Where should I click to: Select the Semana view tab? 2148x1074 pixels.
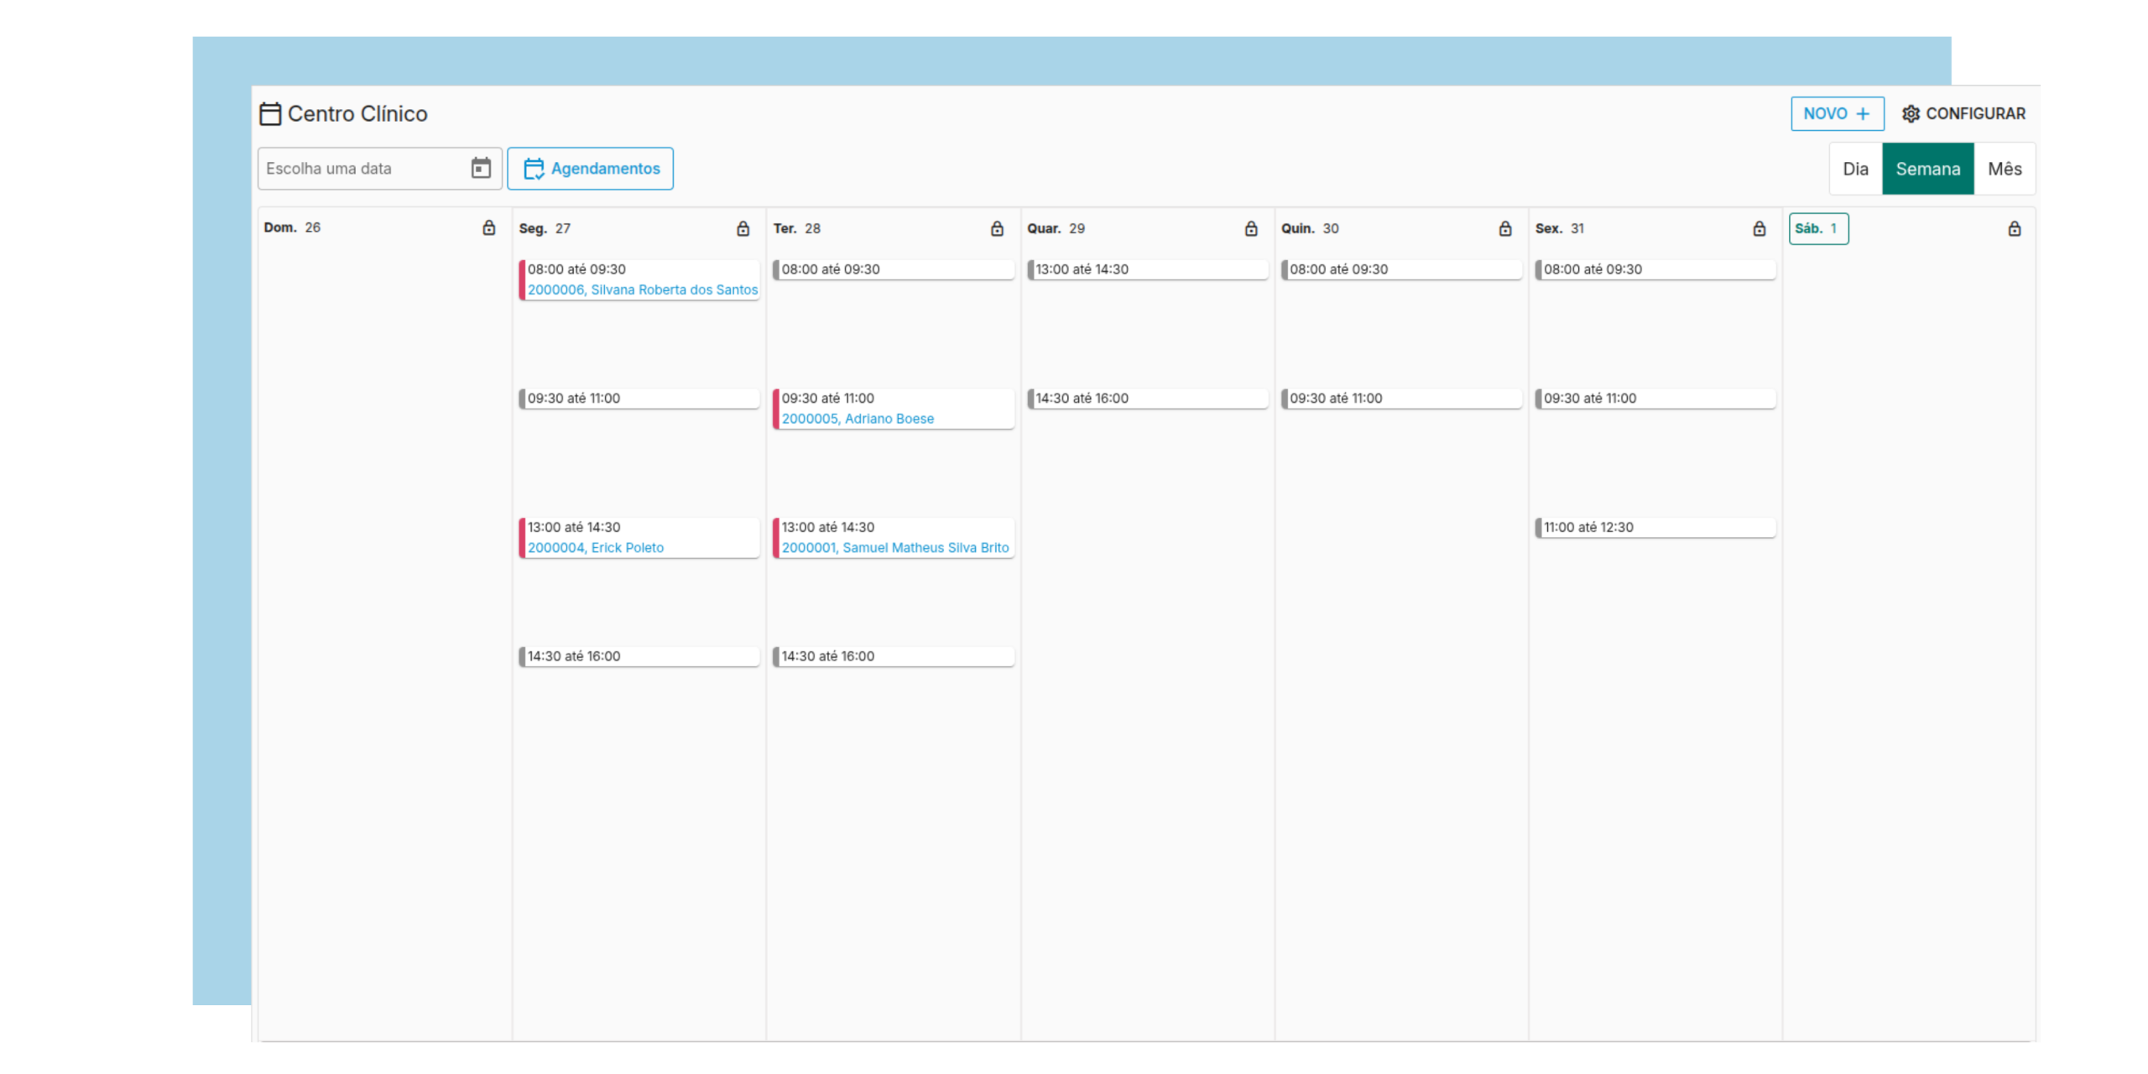[1927, 169]
